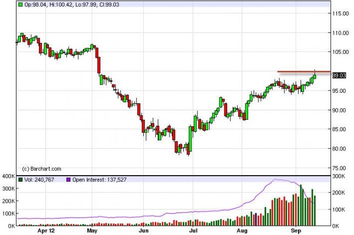Click the 200K label on left volume axis
This screenshot has height=235, width=354.
pyautogui.click(x=9, y=201)
